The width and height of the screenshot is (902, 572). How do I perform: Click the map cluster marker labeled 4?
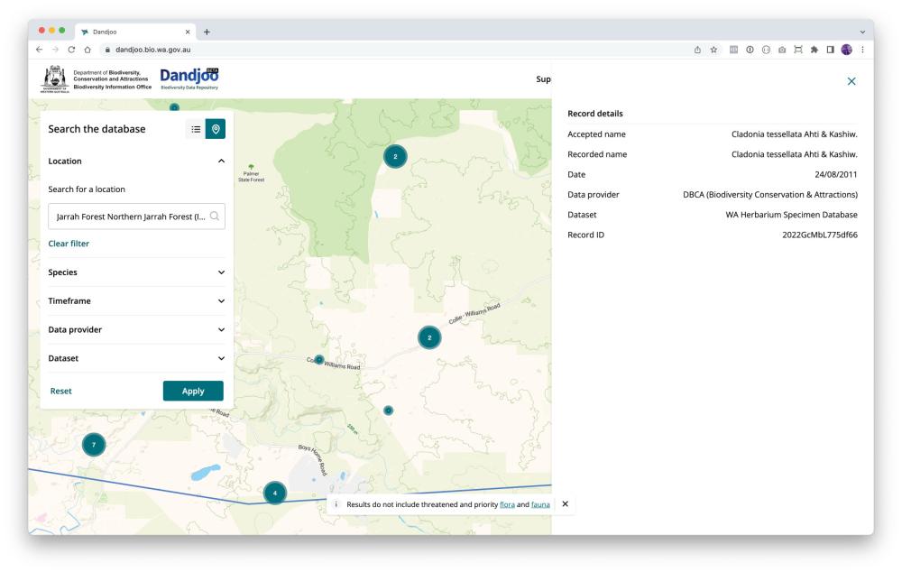[x=275, y=493]
